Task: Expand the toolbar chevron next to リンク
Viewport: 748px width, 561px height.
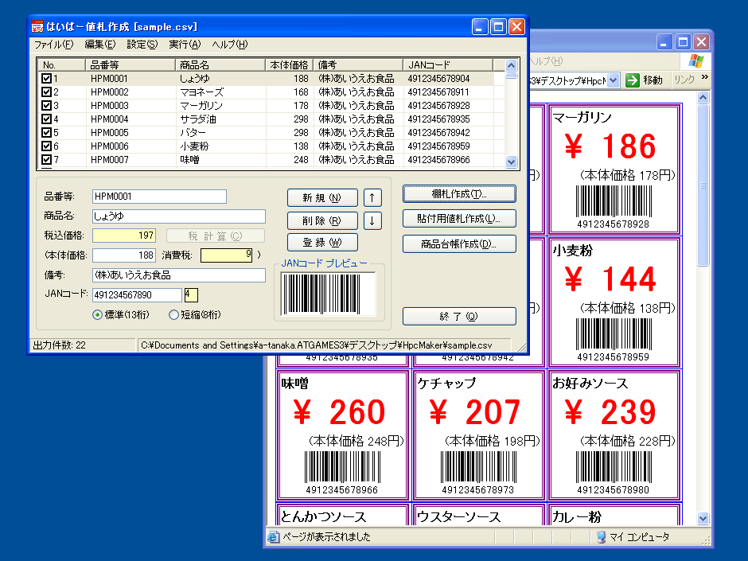Action: 704,77
